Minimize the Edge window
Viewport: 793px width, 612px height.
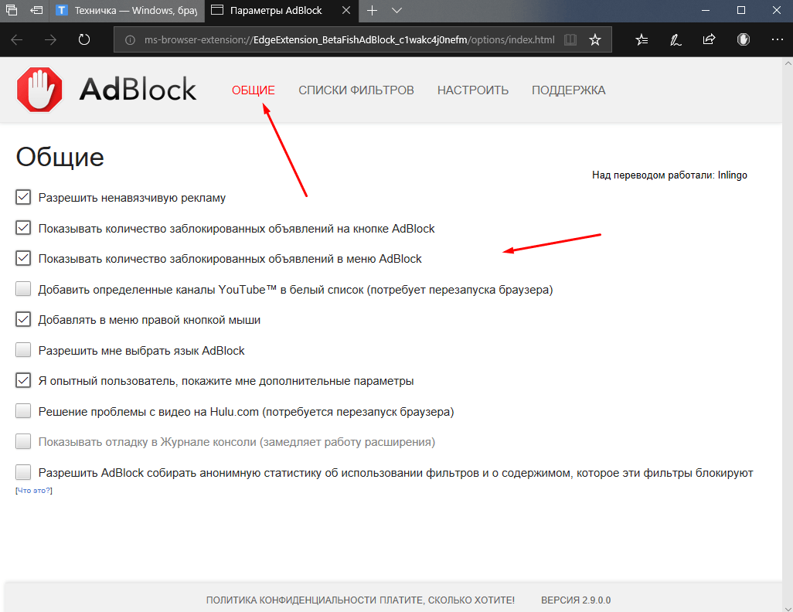click(706, 10)
